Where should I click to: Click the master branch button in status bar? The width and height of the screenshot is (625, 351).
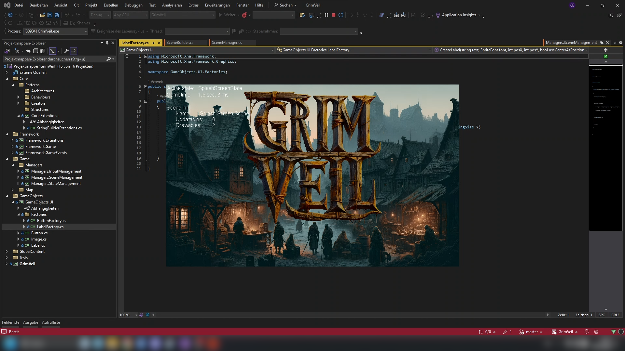[x=531, y=332]
